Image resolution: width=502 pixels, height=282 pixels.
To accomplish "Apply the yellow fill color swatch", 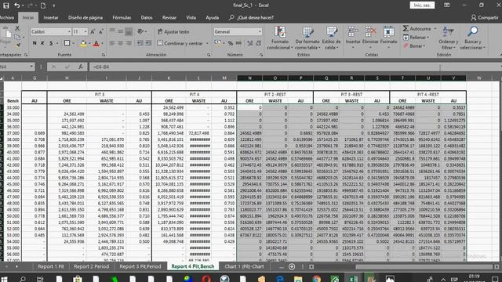I will coord(83,44).
